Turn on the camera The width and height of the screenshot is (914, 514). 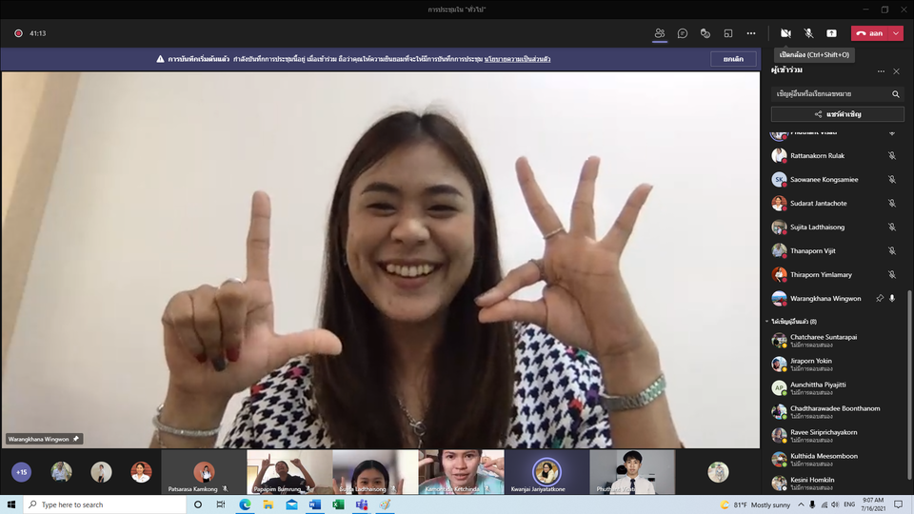click(x=785, y=33)
